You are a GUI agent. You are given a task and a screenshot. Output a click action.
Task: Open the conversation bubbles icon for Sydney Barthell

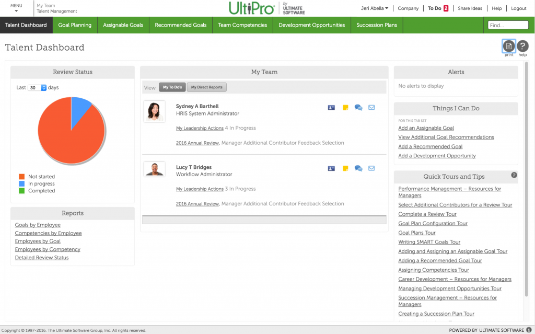(x=358, y=107)
